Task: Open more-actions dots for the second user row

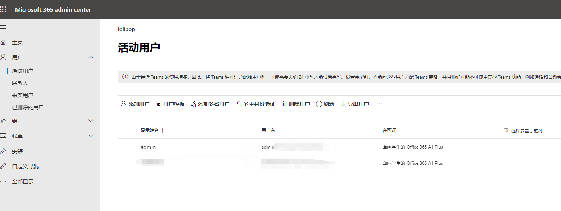Action: tap(248, 163)
